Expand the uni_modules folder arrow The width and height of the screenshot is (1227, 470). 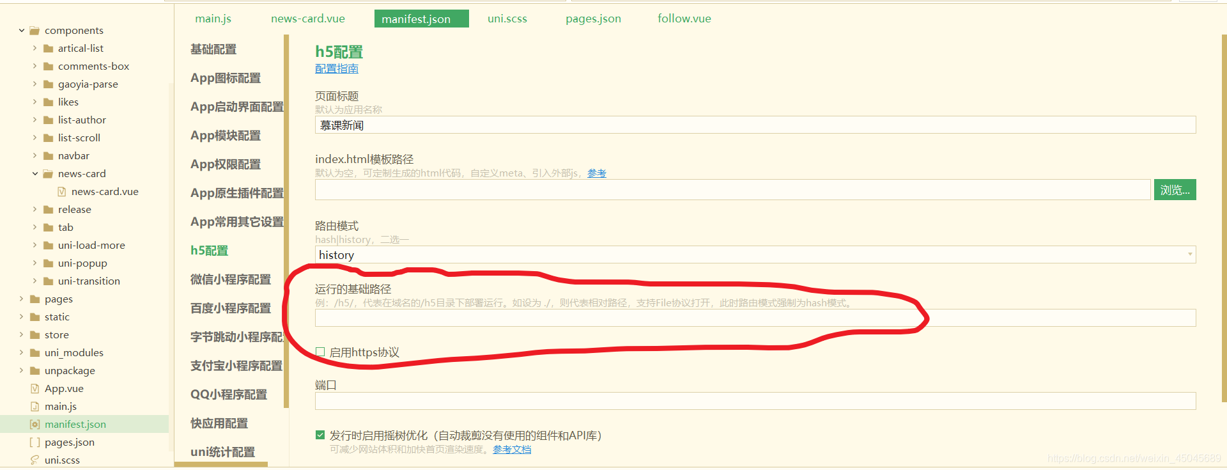coord(22,353)
